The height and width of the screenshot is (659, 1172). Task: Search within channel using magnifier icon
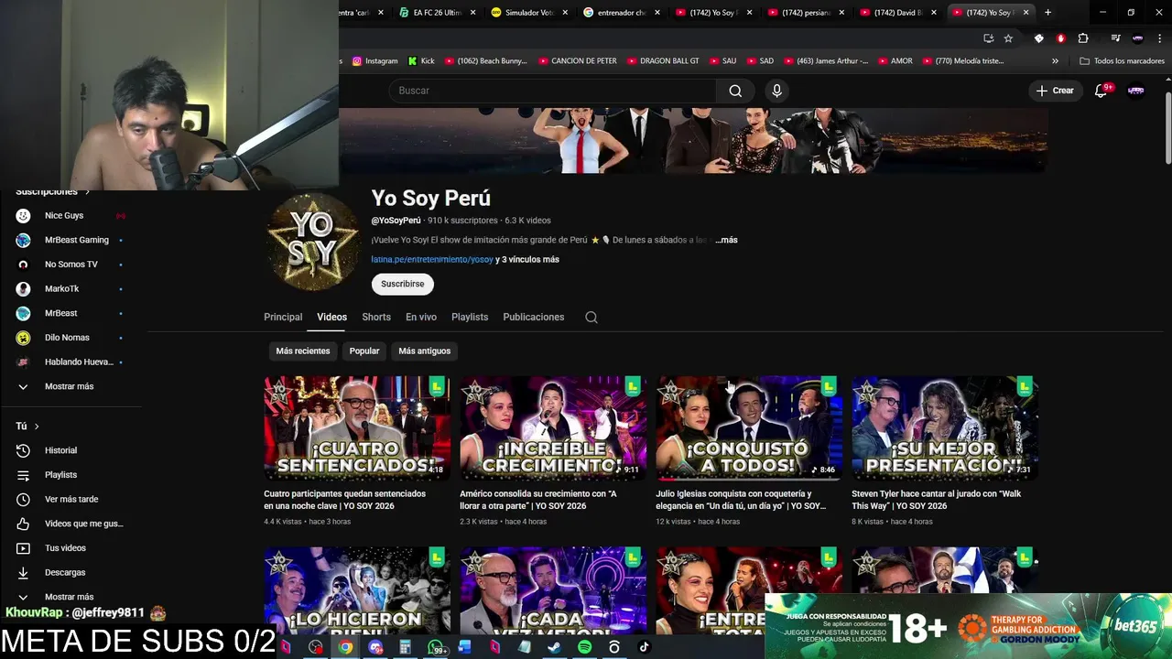[591, 318]
